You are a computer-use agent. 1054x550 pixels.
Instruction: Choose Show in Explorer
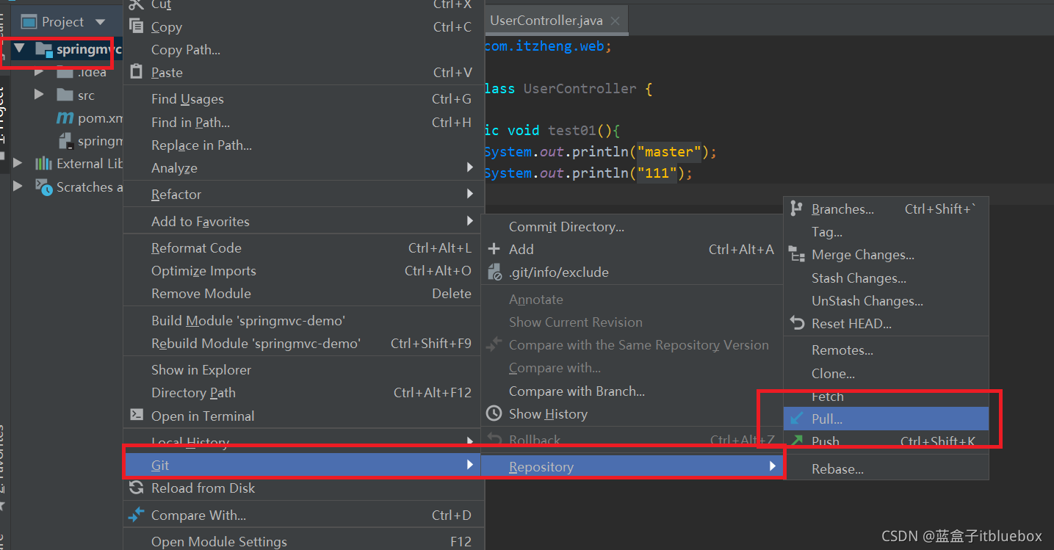point(303,370)
